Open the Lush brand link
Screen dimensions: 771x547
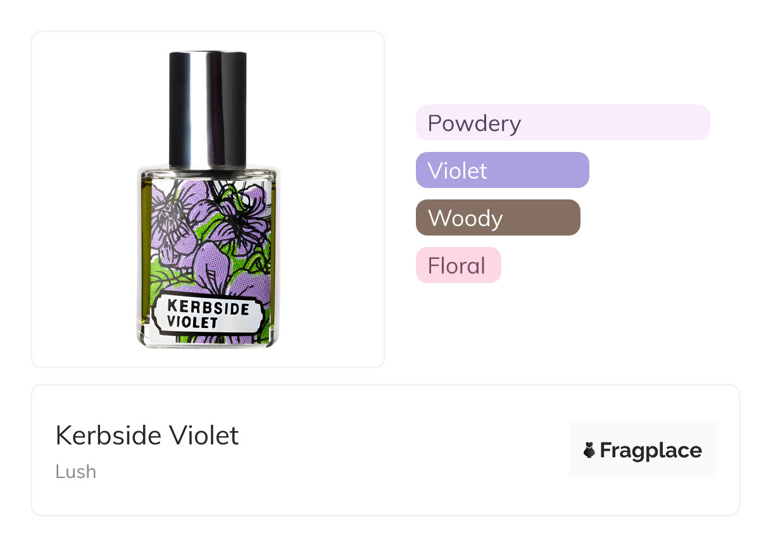point(76,472)
